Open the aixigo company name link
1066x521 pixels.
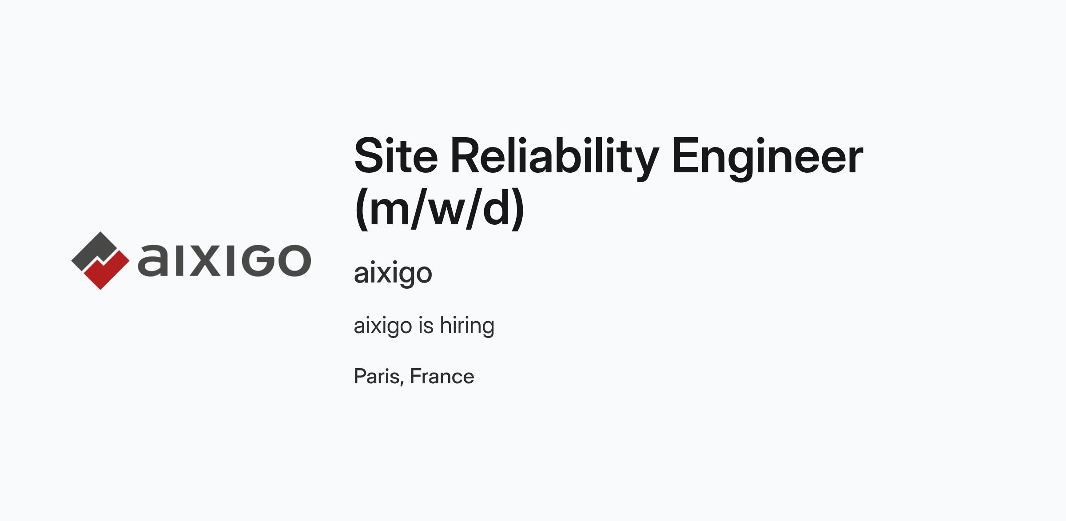point(393,273)
